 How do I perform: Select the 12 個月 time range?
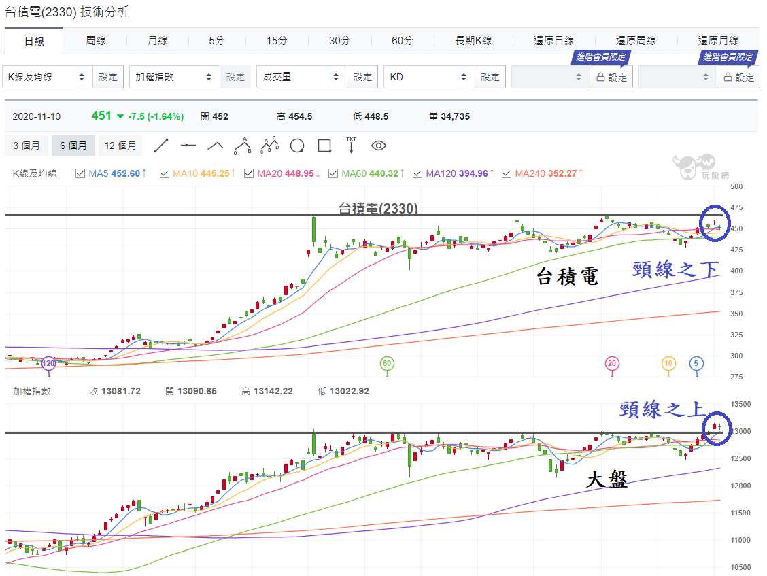pyautogui.click(x=120, y=146)
